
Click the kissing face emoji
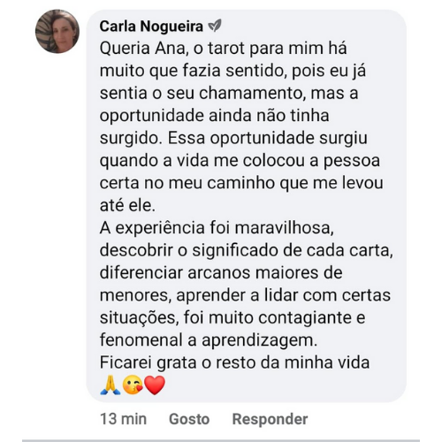(x=133, y=385)
